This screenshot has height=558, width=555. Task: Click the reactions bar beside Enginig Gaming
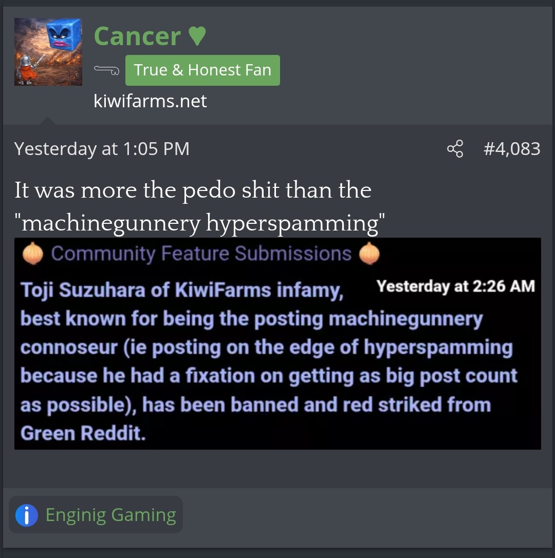coord(96,515)
